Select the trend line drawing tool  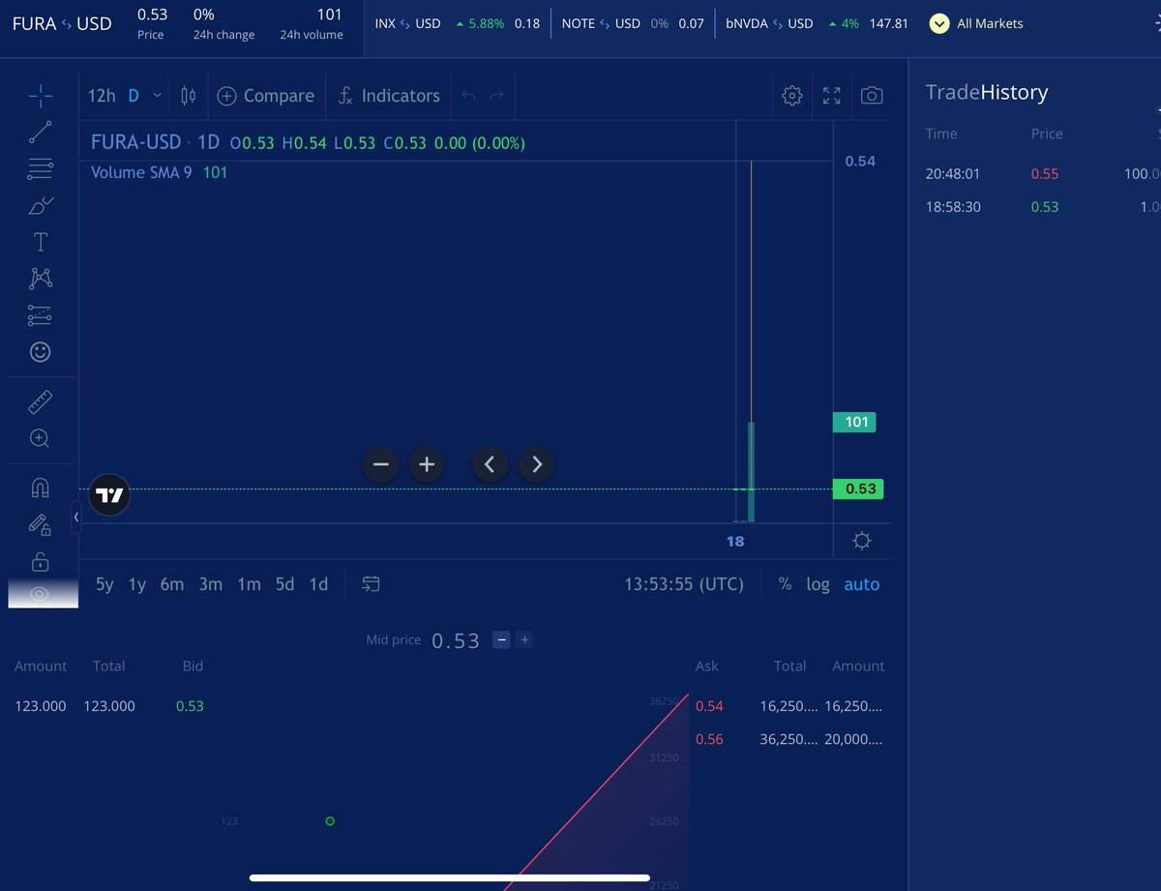(x=40, y=133)
